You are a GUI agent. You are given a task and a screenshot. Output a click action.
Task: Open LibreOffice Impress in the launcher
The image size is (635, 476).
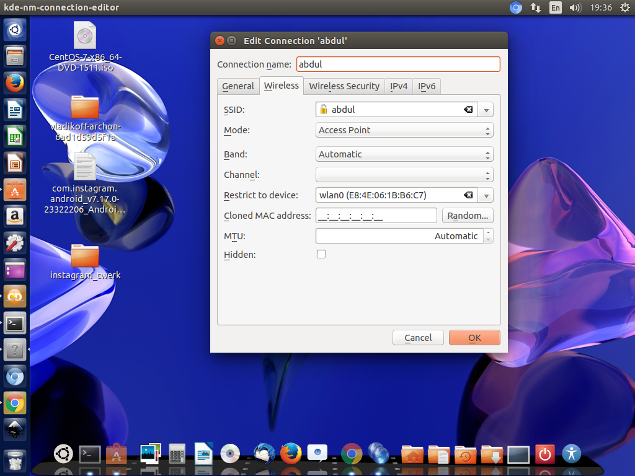15,163
